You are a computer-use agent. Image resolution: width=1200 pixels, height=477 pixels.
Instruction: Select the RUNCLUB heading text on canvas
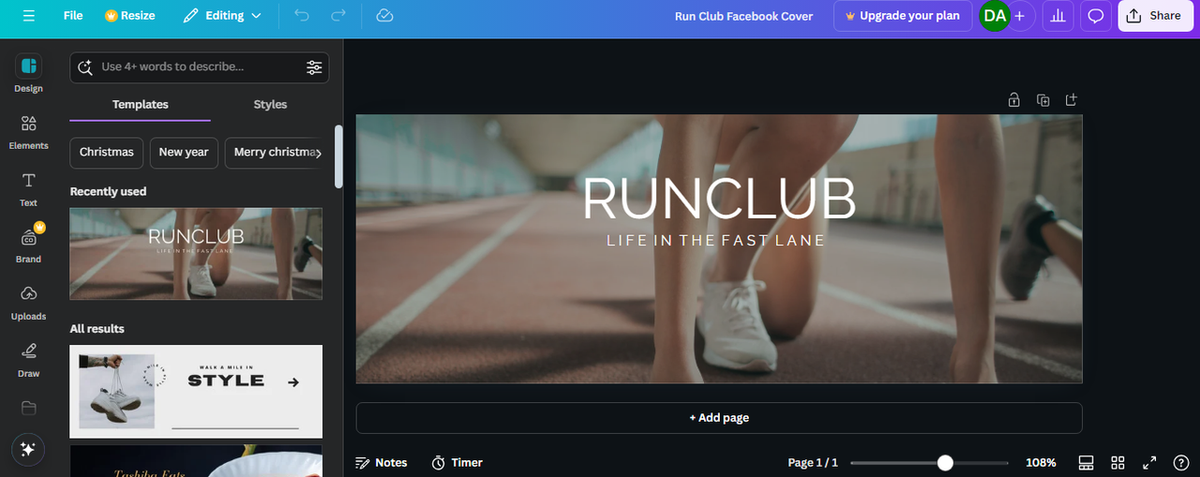click(x=719, y=199)
